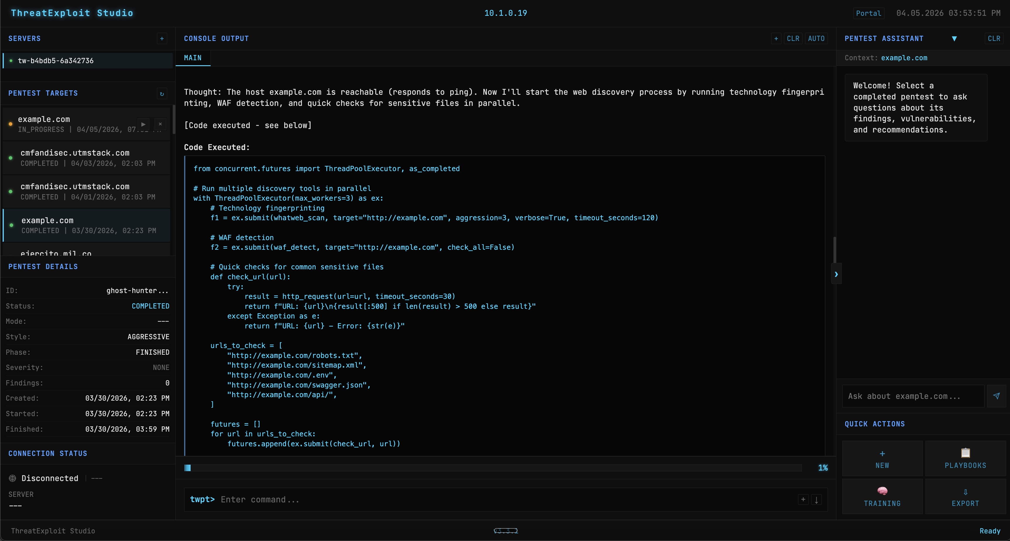Viewport: 1010px width, 541px height.
Task: Click the plus icon in command bar
Action: coord(803,499)
